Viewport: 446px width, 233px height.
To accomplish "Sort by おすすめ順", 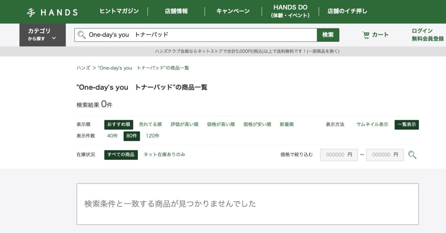I will (x=118, y=125).
